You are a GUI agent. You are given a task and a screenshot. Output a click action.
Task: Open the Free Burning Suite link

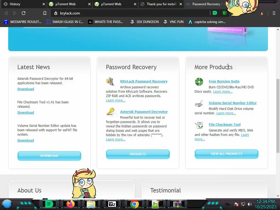(224, 81)
